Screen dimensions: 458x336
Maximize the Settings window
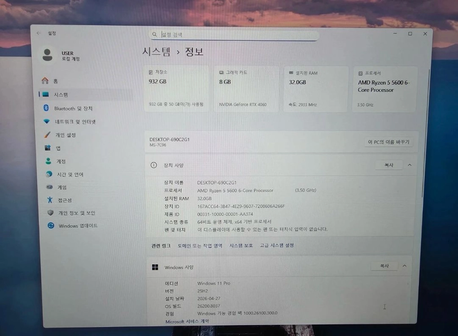(x=410, y=34)
